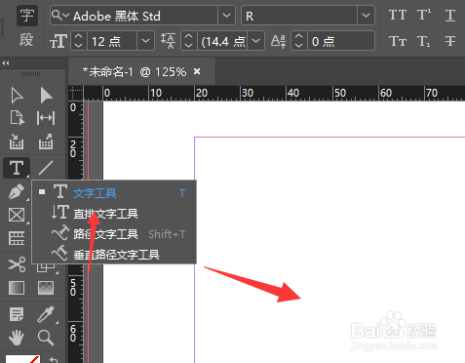The height and width of the screenshot is (363, 465).
Task: Close the 未命名-1 document tab
Action: pos(197,71)
